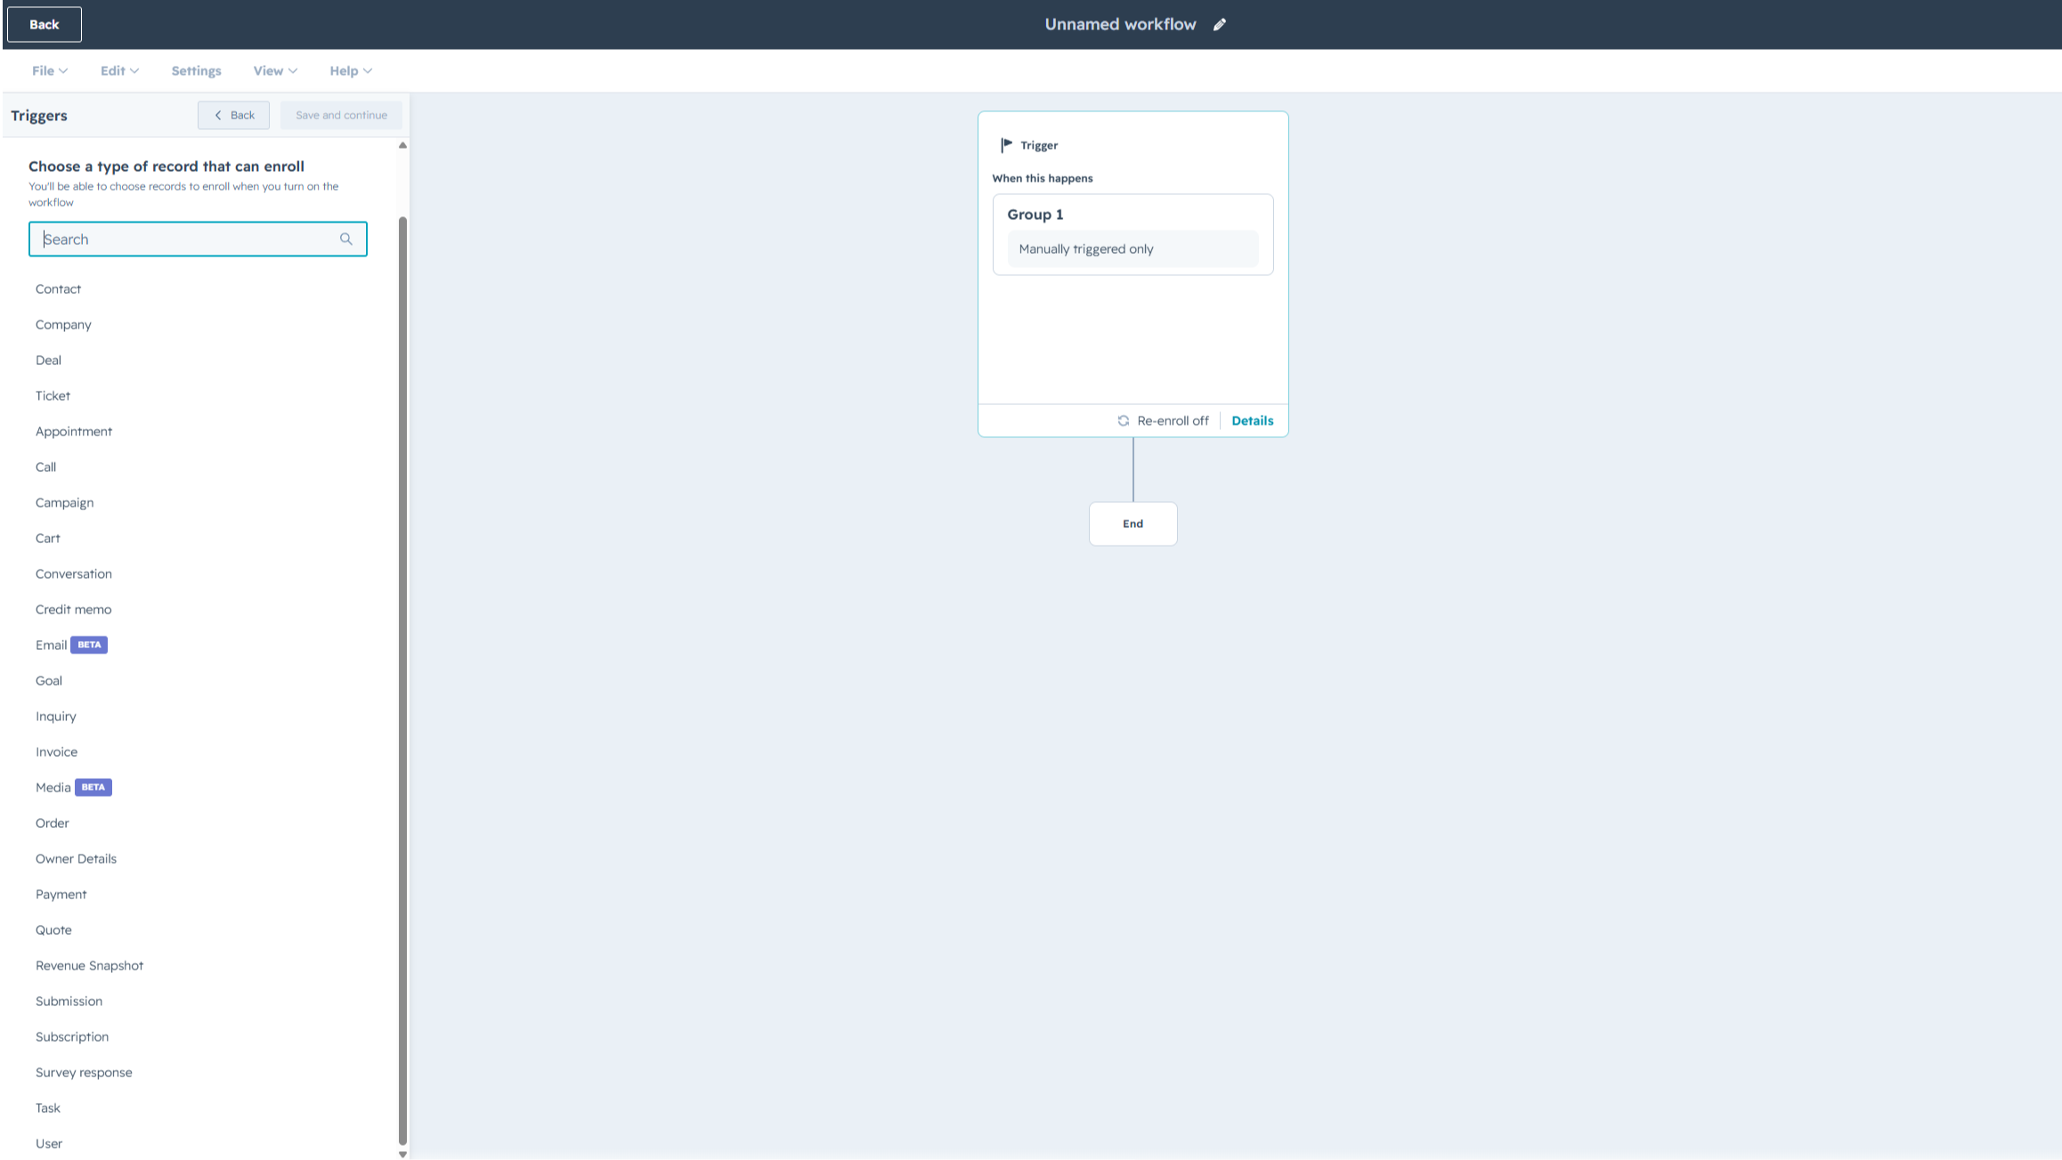2062x1160 pixels.
Task: Choose the Cart record type
Action: click(48, 538)
